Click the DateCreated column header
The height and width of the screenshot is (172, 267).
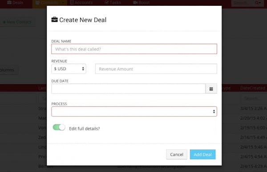point(253,88)
